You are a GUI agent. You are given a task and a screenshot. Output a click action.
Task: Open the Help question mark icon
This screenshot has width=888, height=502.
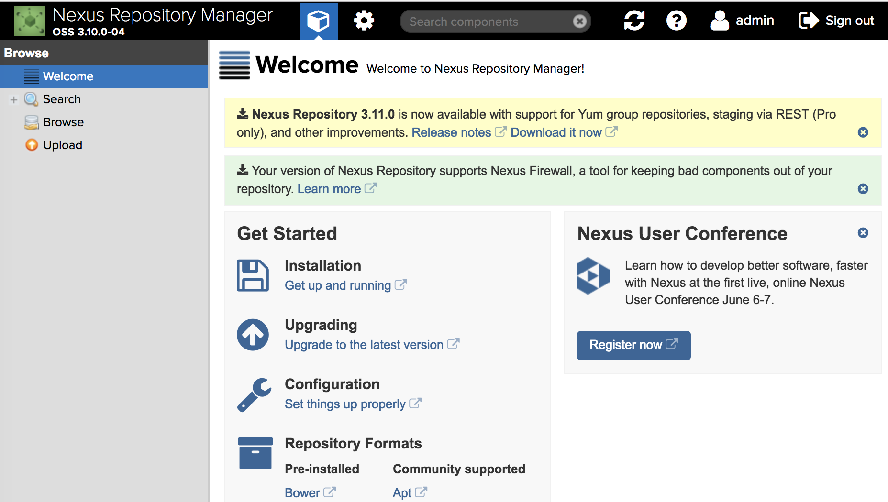click(677, 21)
